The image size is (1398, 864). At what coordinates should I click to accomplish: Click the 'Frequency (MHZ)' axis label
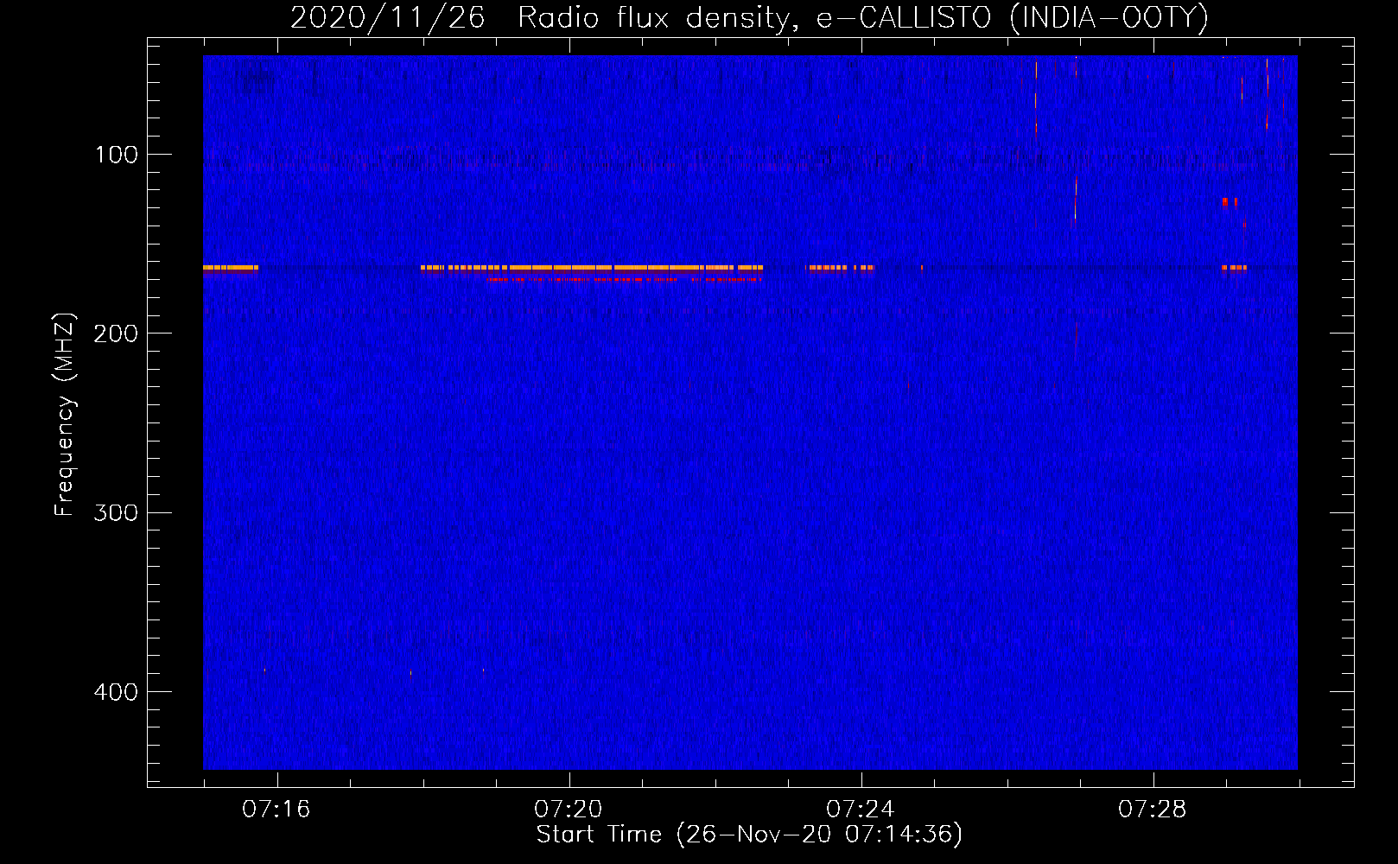(65, 415)
